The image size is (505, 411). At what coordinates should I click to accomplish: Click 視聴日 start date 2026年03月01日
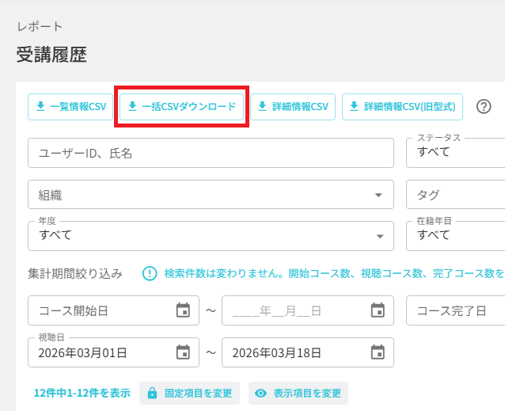pyautogui.click(x=114, y=352)
